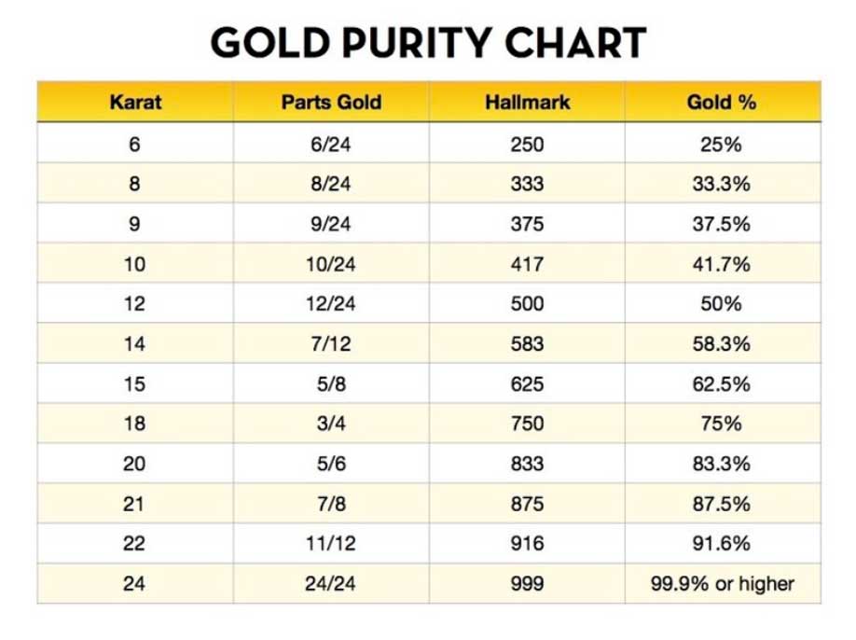Select the hallmark 250 cell
Image resolution: width=856 pixels, height=640 pixels.
[x=528, y=145]
